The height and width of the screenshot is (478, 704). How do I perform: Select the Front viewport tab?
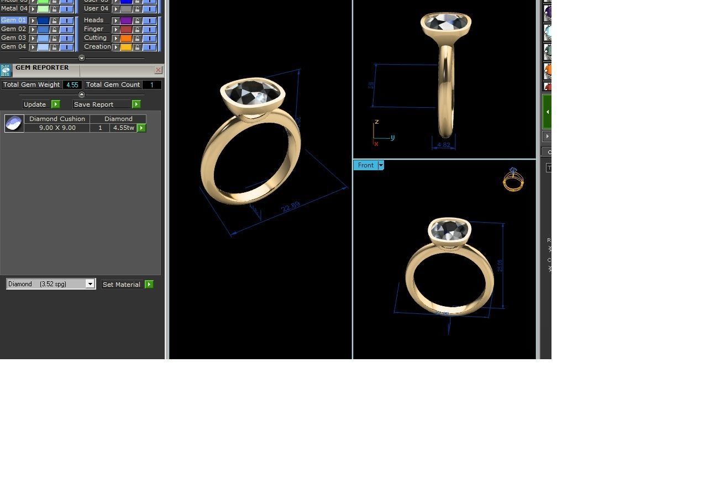(x=365, y=165)
